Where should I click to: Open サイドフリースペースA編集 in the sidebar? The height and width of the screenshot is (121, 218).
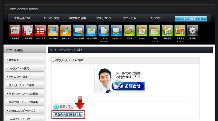point(24,94)
